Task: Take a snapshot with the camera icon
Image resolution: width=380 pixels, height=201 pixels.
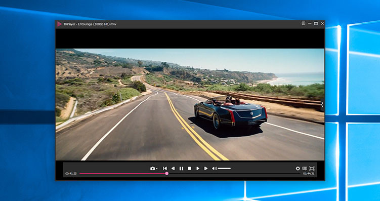Action: click(152, 168)
